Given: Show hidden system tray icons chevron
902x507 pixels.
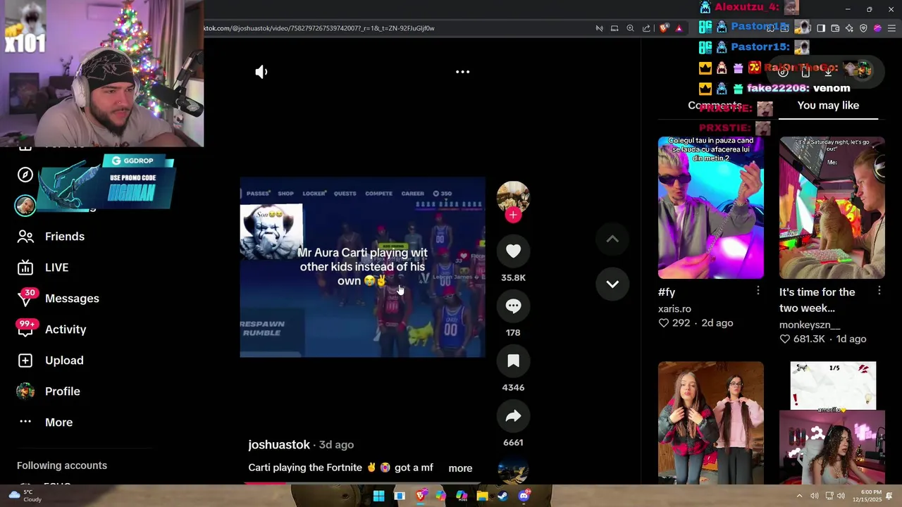Looking at the screenshot, I should pyautogui.click(x=799, y=496).
